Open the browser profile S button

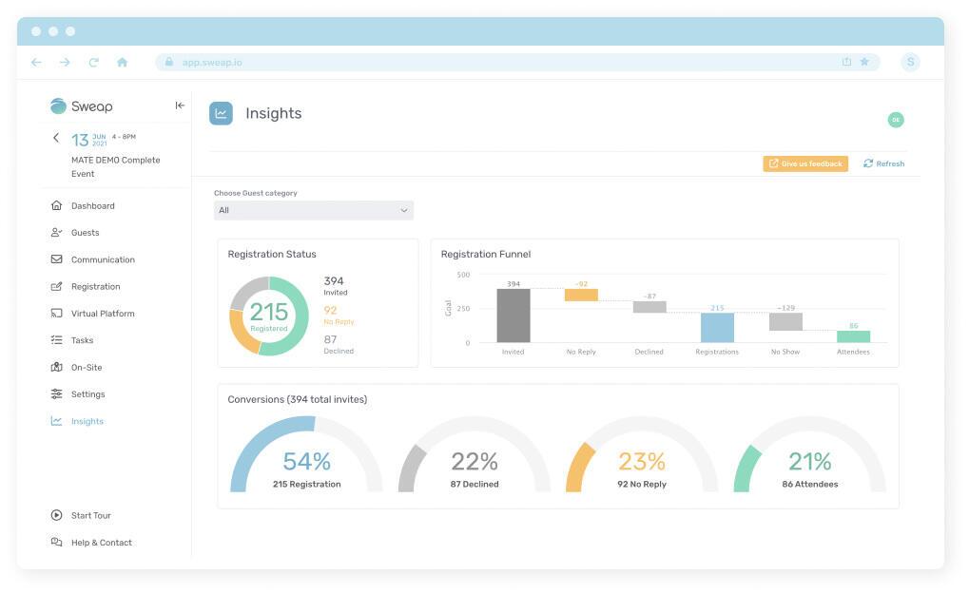click(x=910, y=62)
